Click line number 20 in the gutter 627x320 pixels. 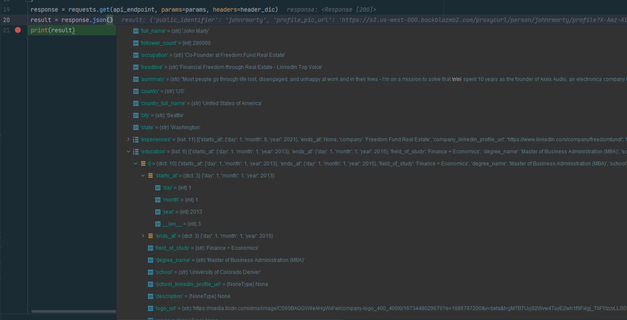6,20
